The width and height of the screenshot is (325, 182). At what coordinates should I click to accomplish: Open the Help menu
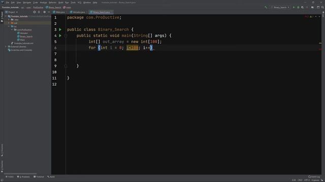95,3
